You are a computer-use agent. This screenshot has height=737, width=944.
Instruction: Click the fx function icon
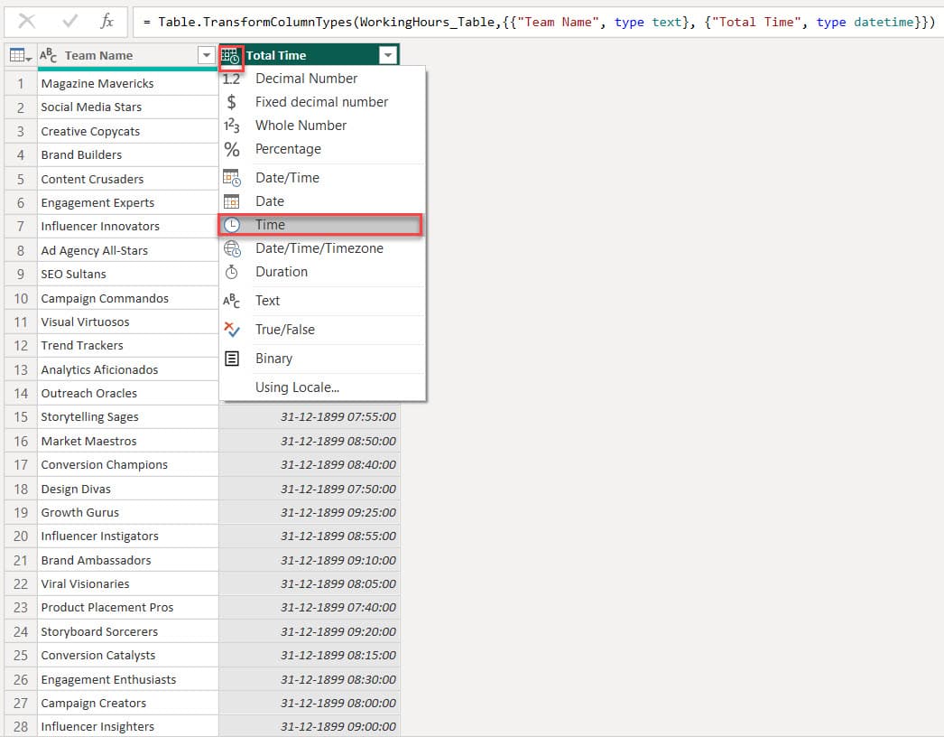point(106,22)
